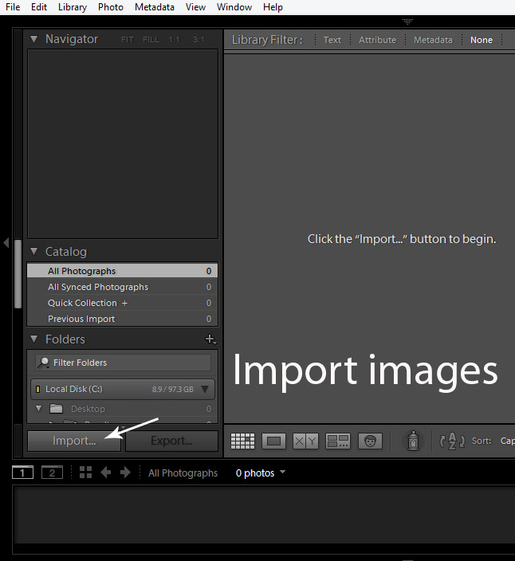
Task: Open the File menu
Action: 13,7
